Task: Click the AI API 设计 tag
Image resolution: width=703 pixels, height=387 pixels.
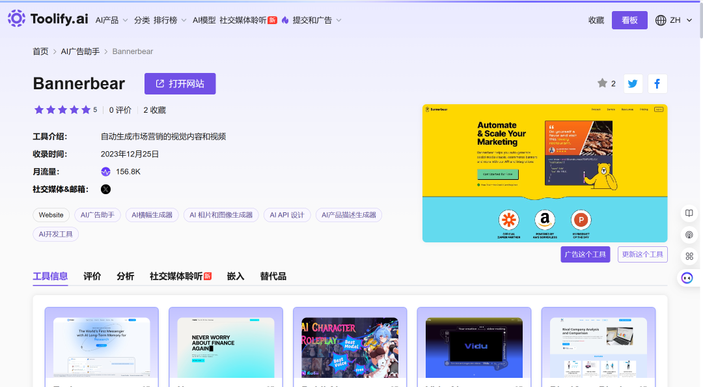Action: (287, 215)
